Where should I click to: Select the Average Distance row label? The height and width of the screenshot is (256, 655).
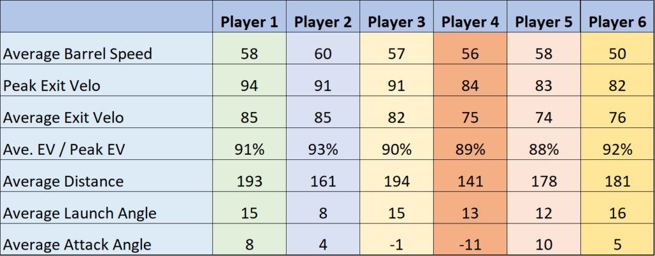(63, 181)
